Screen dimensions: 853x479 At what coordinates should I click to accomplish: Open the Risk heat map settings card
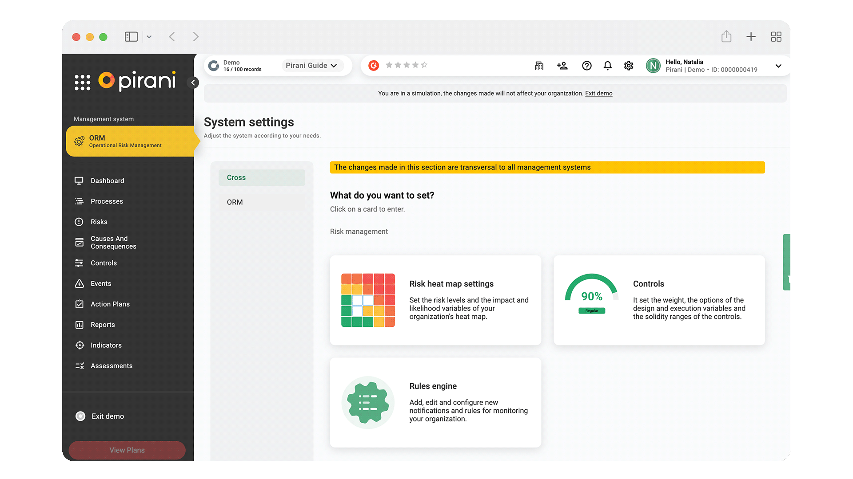pos(435,300)
